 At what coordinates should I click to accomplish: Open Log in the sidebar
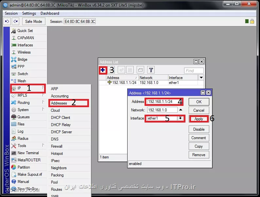click(x=28, y=131)
